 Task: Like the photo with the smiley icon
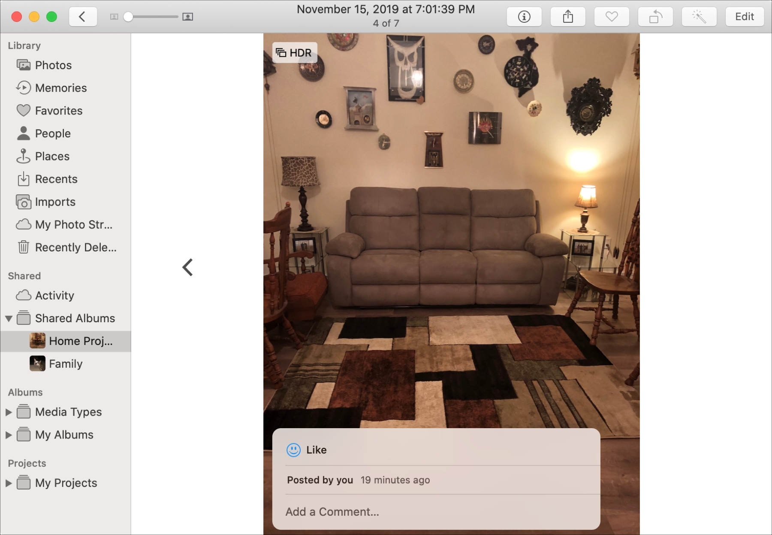pos(293,450)
